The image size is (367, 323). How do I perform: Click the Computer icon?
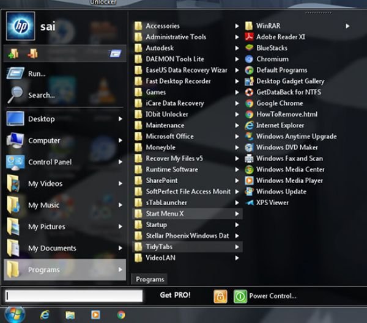[x=15, y=140]
